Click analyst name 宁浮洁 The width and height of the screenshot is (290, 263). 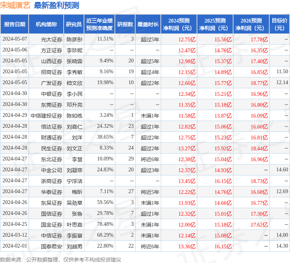point(75,181)
